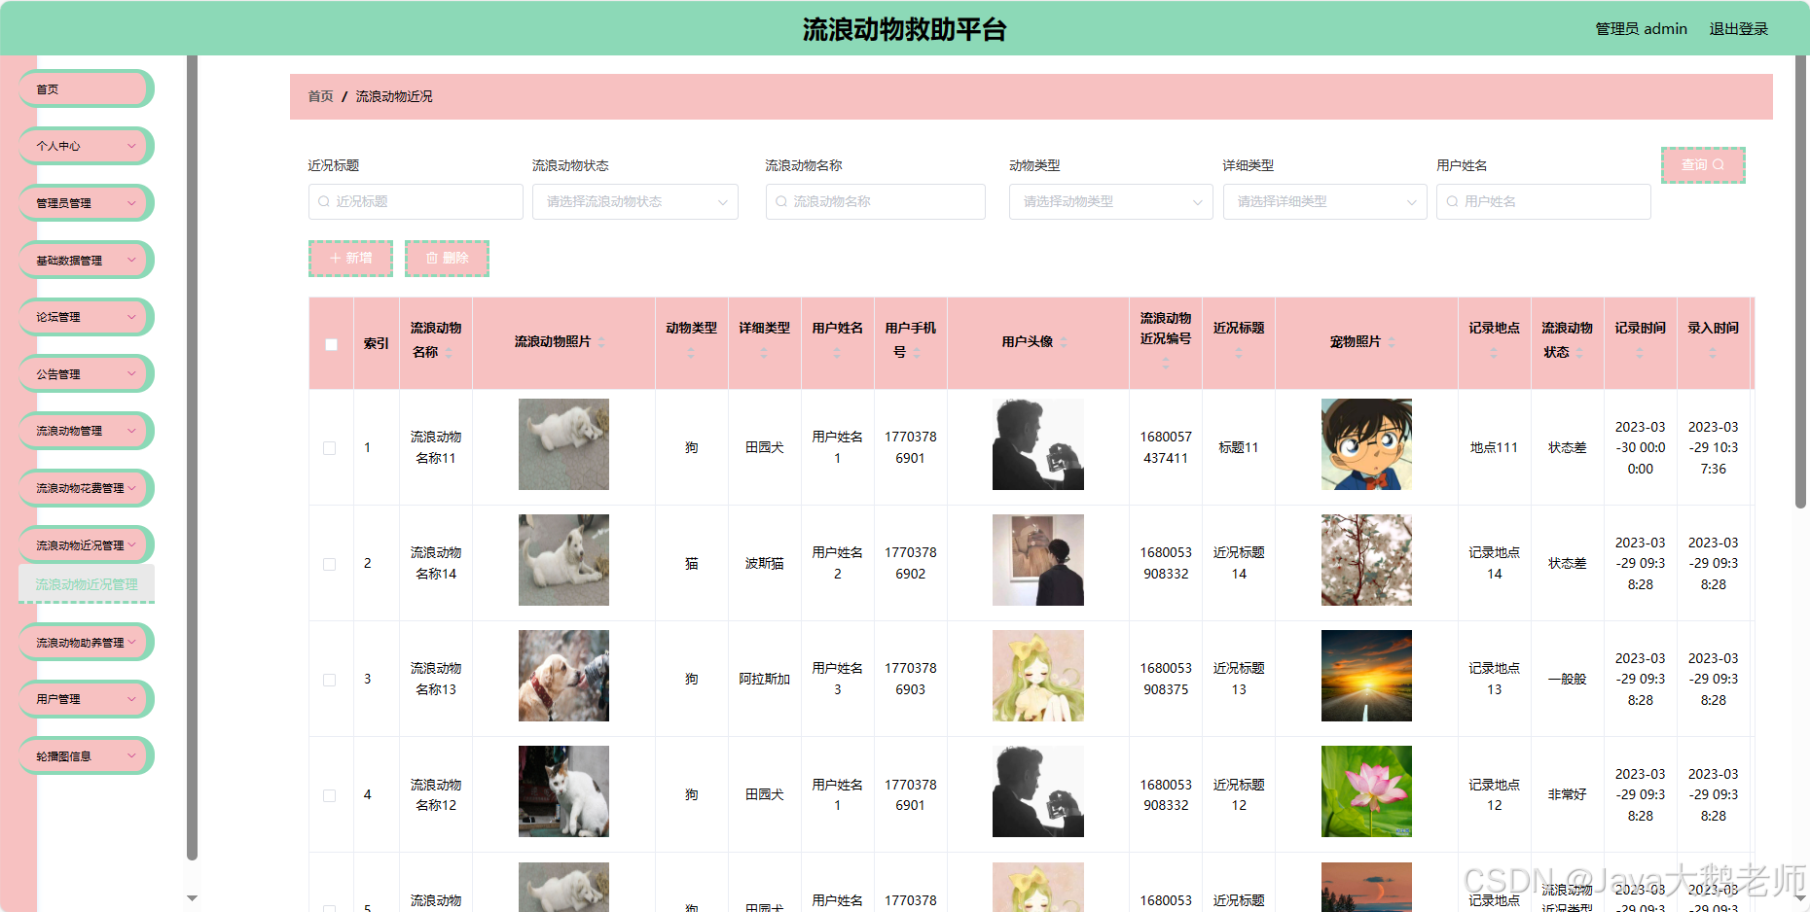
Task: Sort by 流浪动物状态 column header sort icon
Action: click(1579, 353)
